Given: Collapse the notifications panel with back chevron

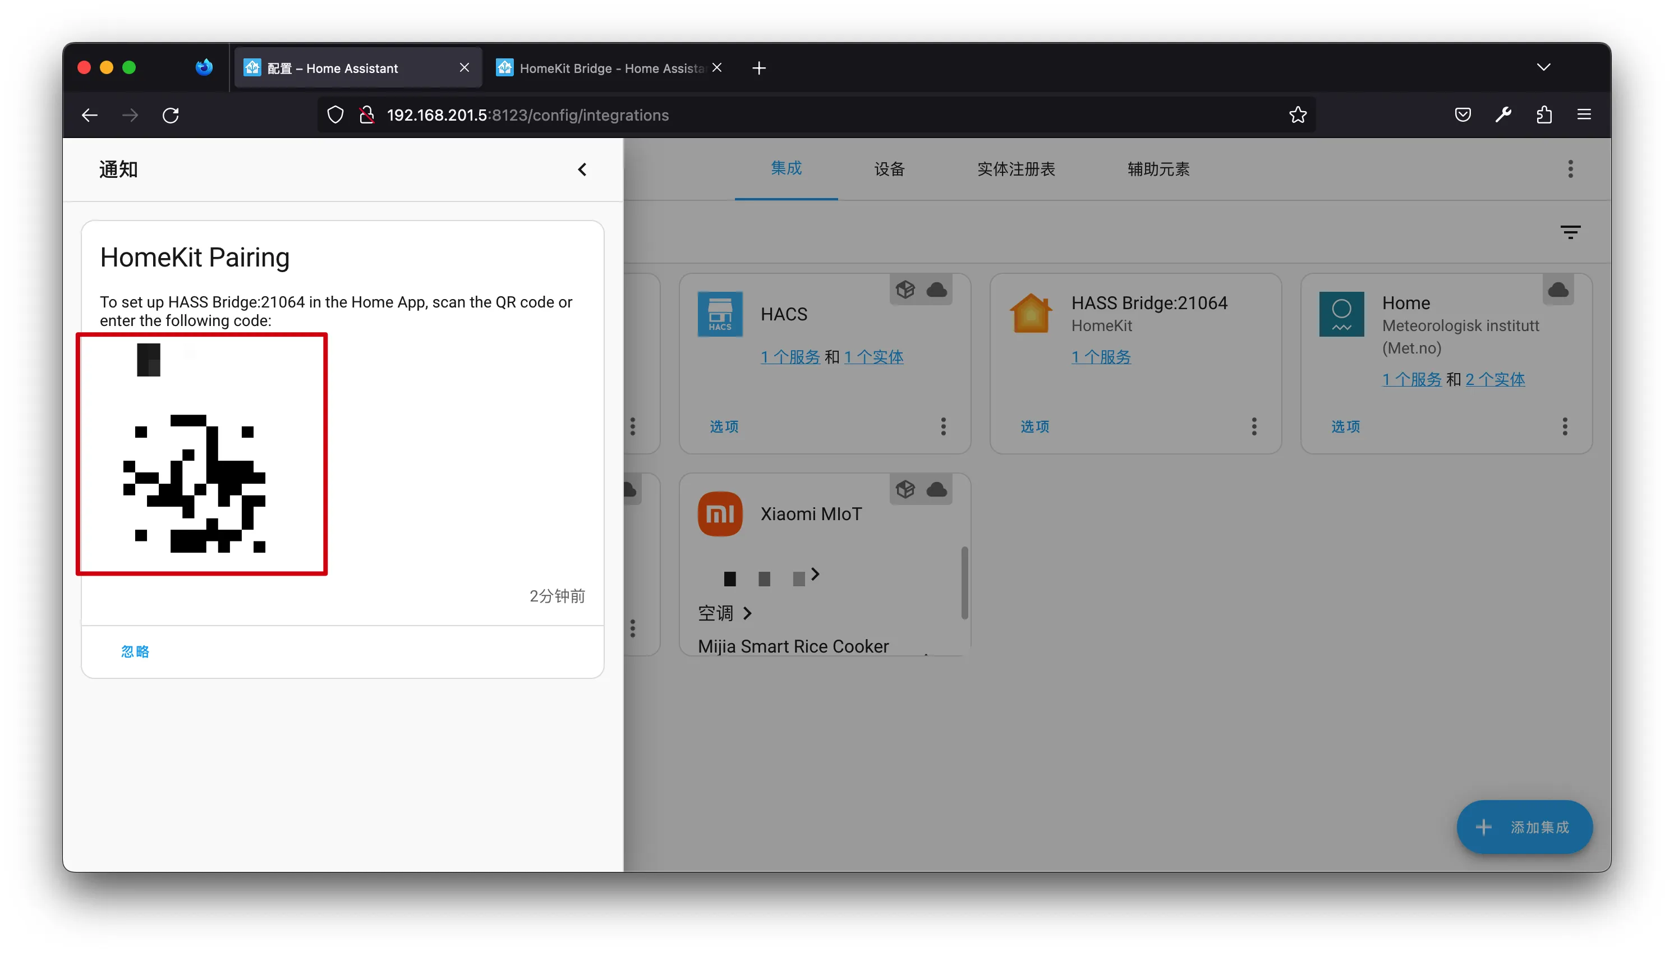Looking at the screenshot, I should [582, 169].
